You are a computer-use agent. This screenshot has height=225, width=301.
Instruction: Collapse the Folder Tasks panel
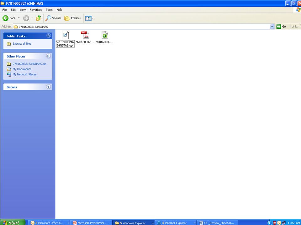coord(49,36)
